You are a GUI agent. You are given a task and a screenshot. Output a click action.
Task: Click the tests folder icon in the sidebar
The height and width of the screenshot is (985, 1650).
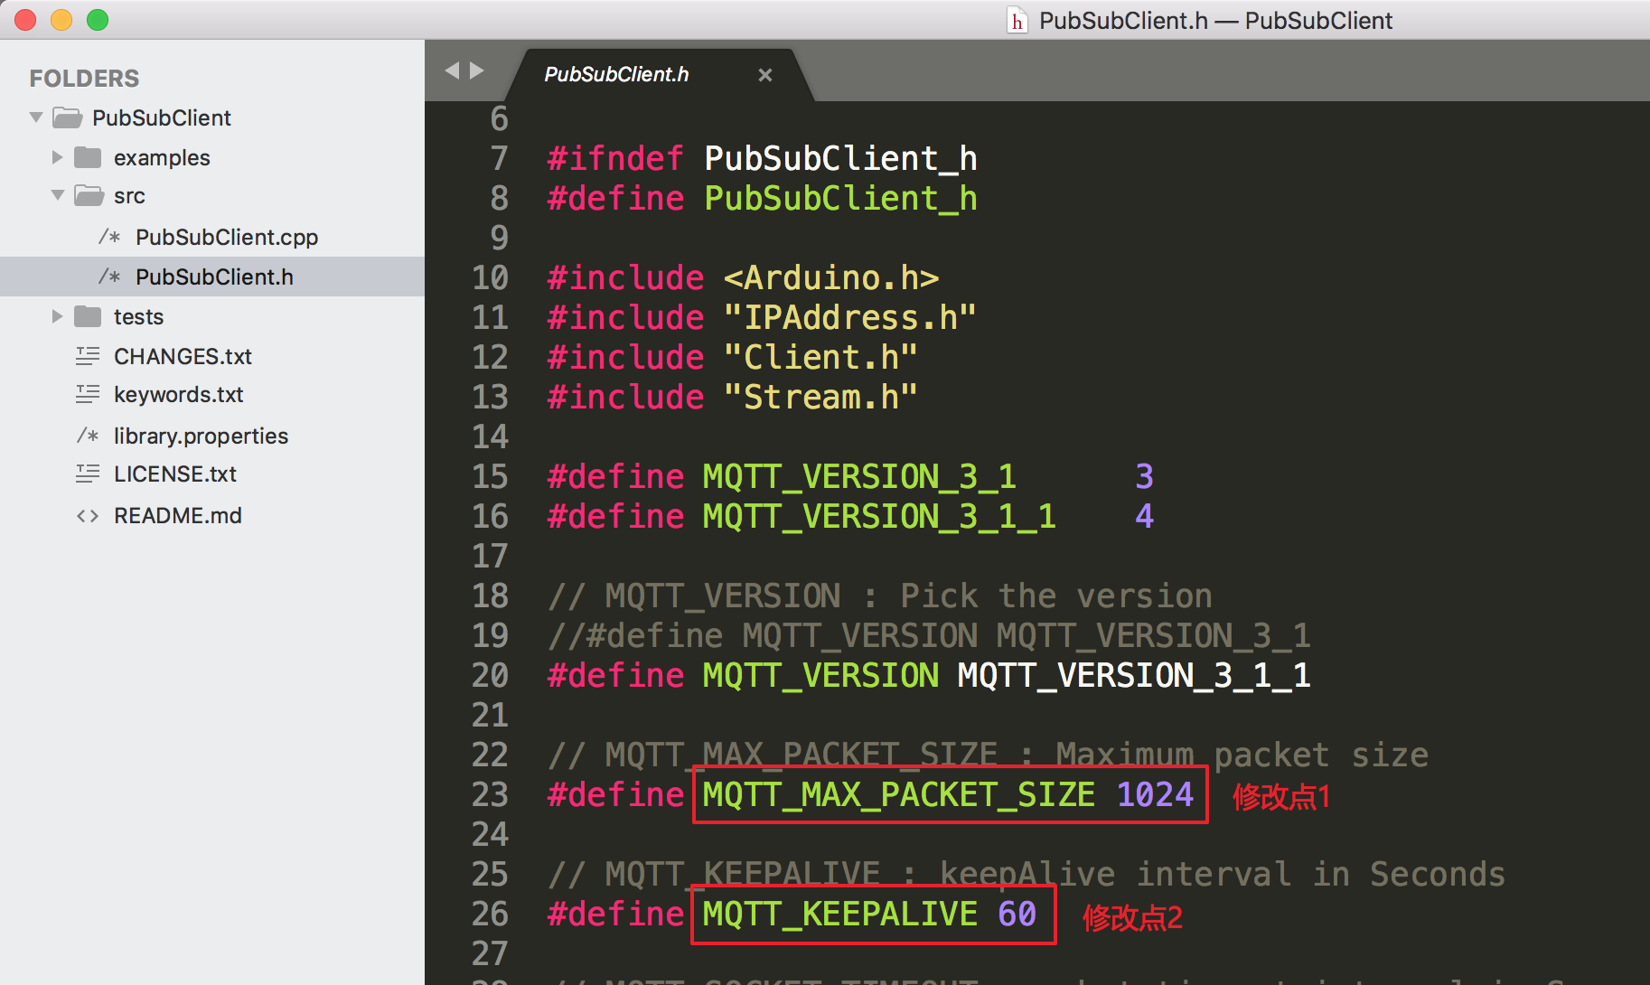click(x=88, y=316)
